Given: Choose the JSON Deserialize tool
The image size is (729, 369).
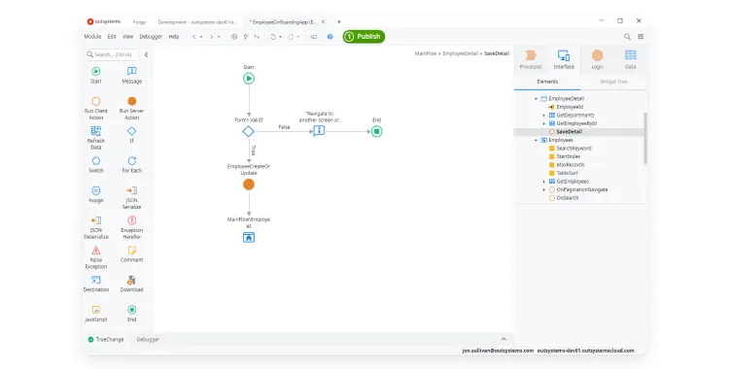Looking at the screenshot, I should (x=96, y=227).
